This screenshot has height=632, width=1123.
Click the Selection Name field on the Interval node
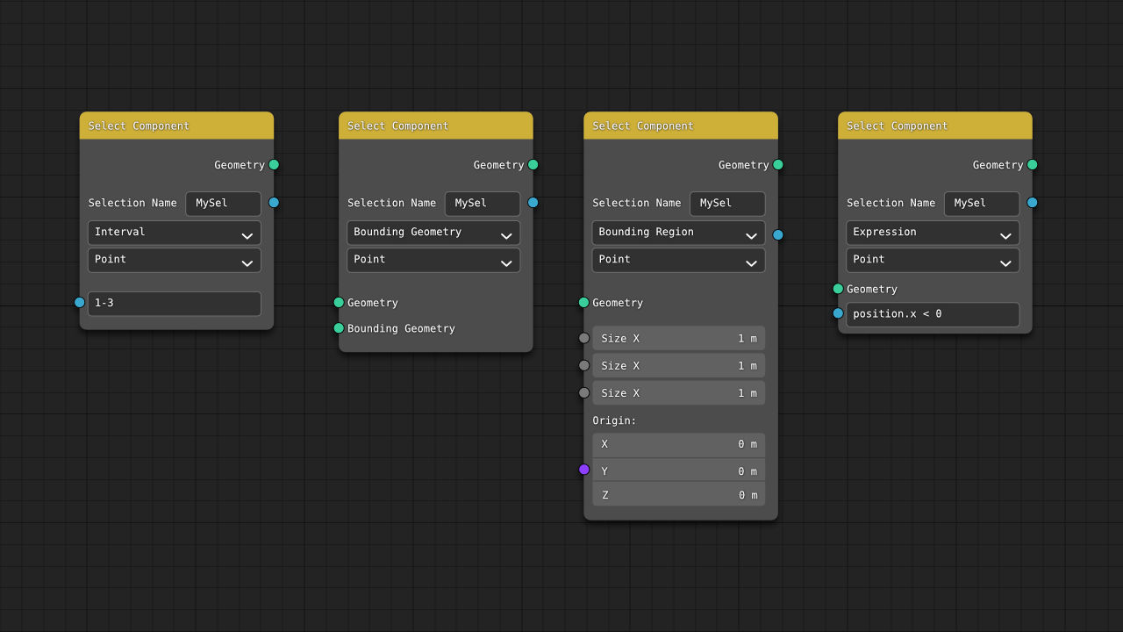click(223, 204)
